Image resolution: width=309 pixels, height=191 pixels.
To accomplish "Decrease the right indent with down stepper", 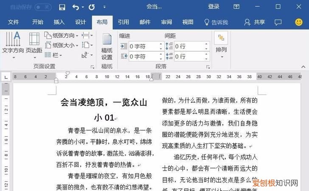I will point(161,59).
